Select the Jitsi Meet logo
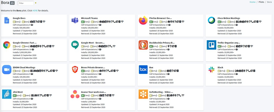 pos(7,94)
